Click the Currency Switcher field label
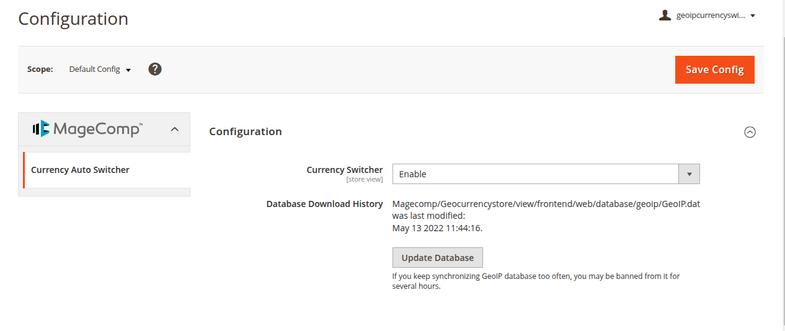Screen dimensions: 785x331 [x=345, y=170]
